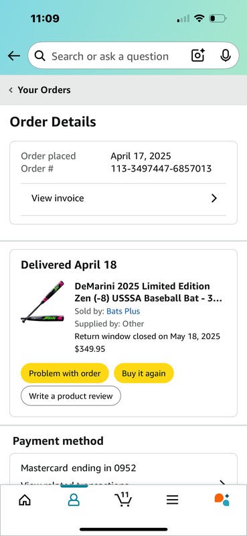Open the account profile tab icon
Image resolution: width=247 pixels, height=536 pixels.
(74, 500)
